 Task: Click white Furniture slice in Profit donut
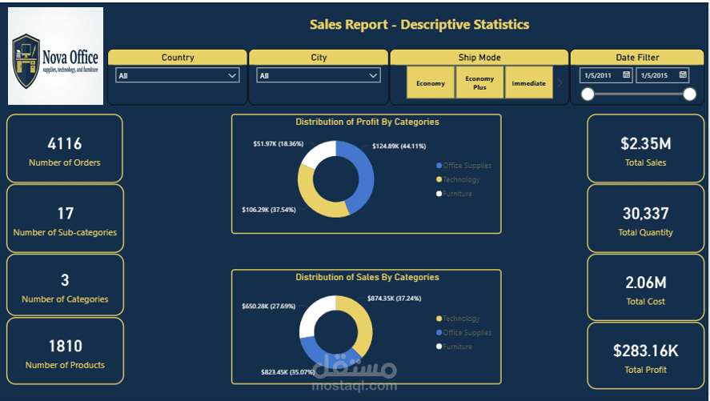[x=319, y=152]
